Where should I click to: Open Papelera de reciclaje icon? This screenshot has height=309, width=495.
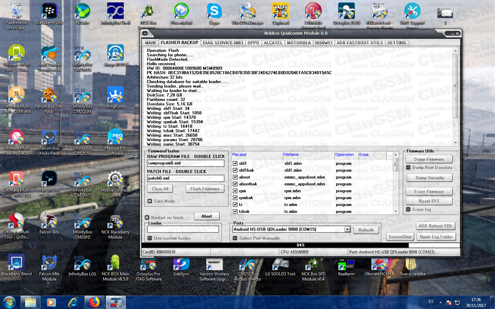click(x=16, y=16)
